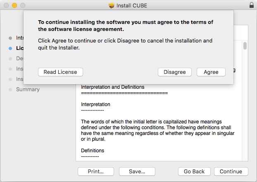Open the Read License button
This screenshot has height=182, width=257.
[x=60, y=72]
